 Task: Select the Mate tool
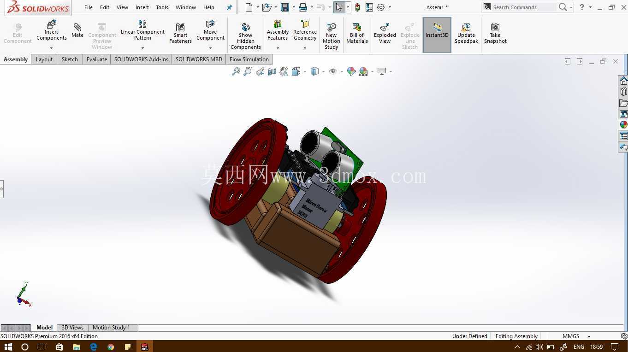(x=77, y=30)
